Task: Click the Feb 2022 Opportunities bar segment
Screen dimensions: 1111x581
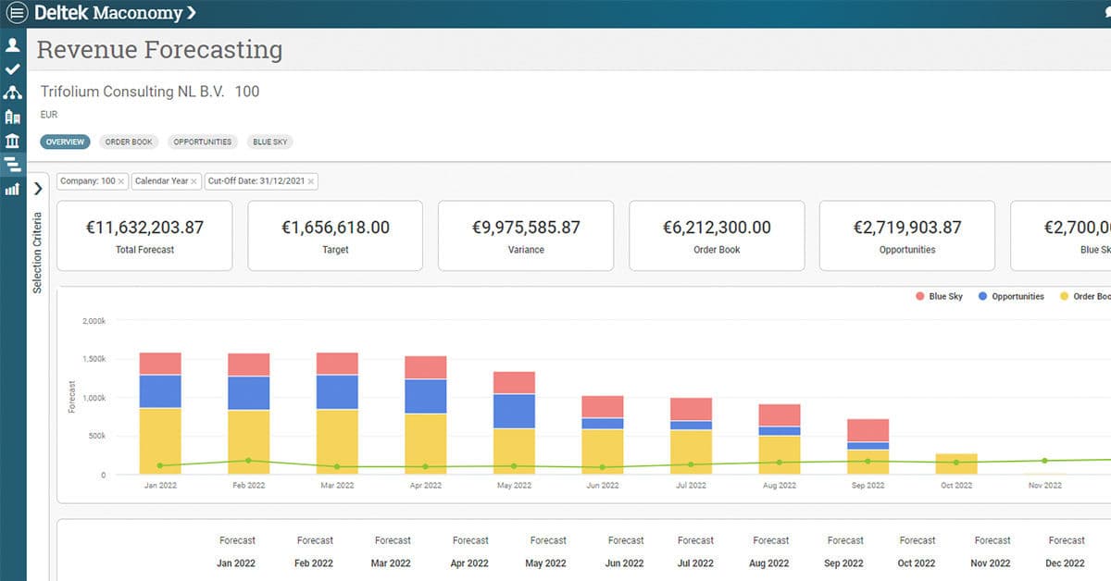Action: pyautogui.click(x=249, y=393)
